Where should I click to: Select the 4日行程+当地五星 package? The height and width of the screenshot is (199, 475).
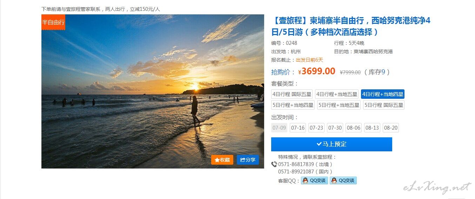point(337,94)
